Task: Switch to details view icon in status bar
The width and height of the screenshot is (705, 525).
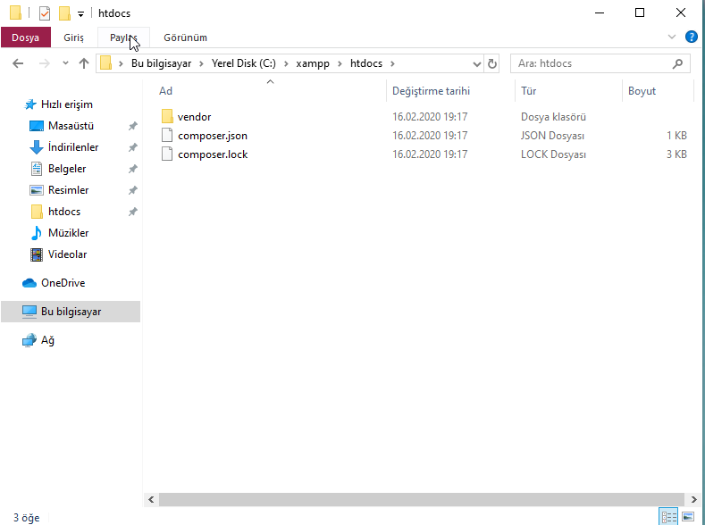Action: 669,517
